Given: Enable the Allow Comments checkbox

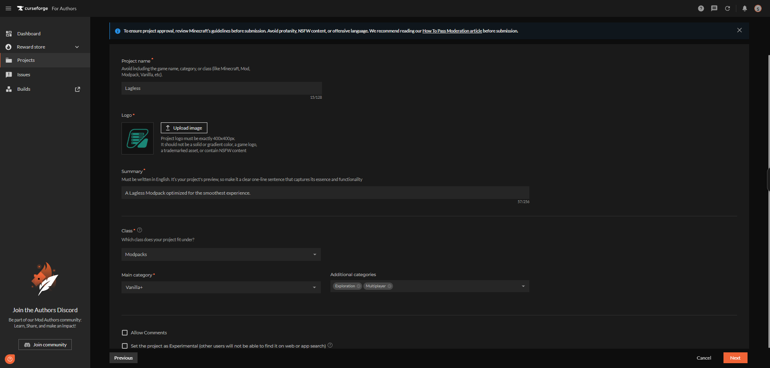Looking at the screenshot, I should [125, 333].
